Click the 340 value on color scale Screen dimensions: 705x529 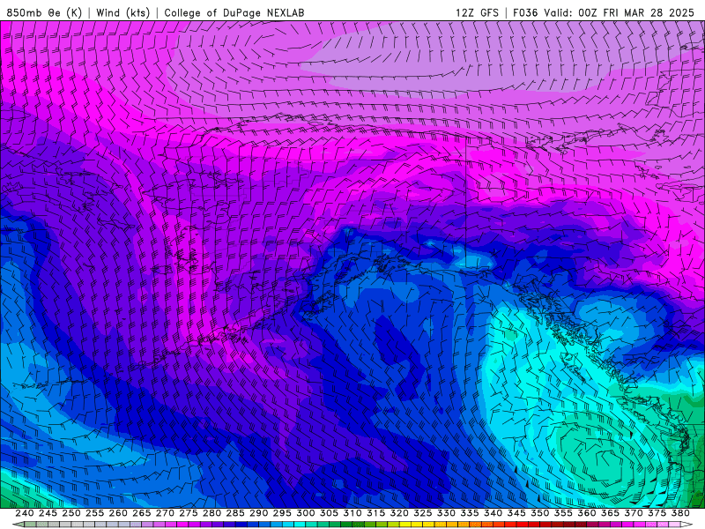493,513
